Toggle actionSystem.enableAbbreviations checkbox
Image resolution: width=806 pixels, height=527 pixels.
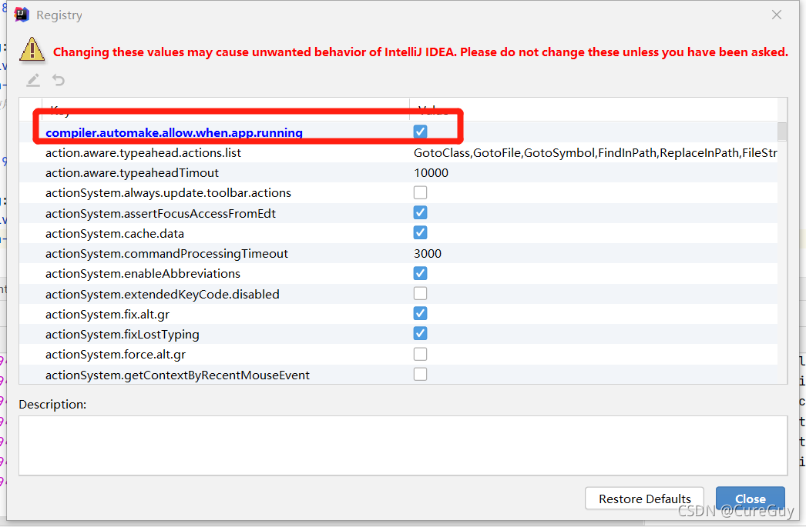tap(420, 273)
